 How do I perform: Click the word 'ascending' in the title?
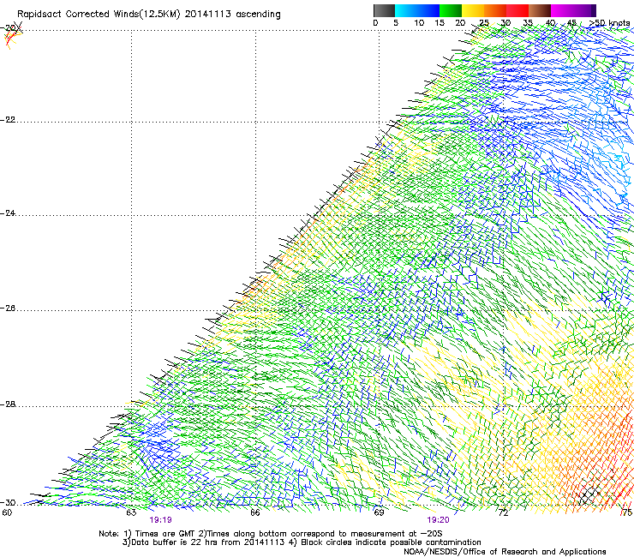[258, 15]
